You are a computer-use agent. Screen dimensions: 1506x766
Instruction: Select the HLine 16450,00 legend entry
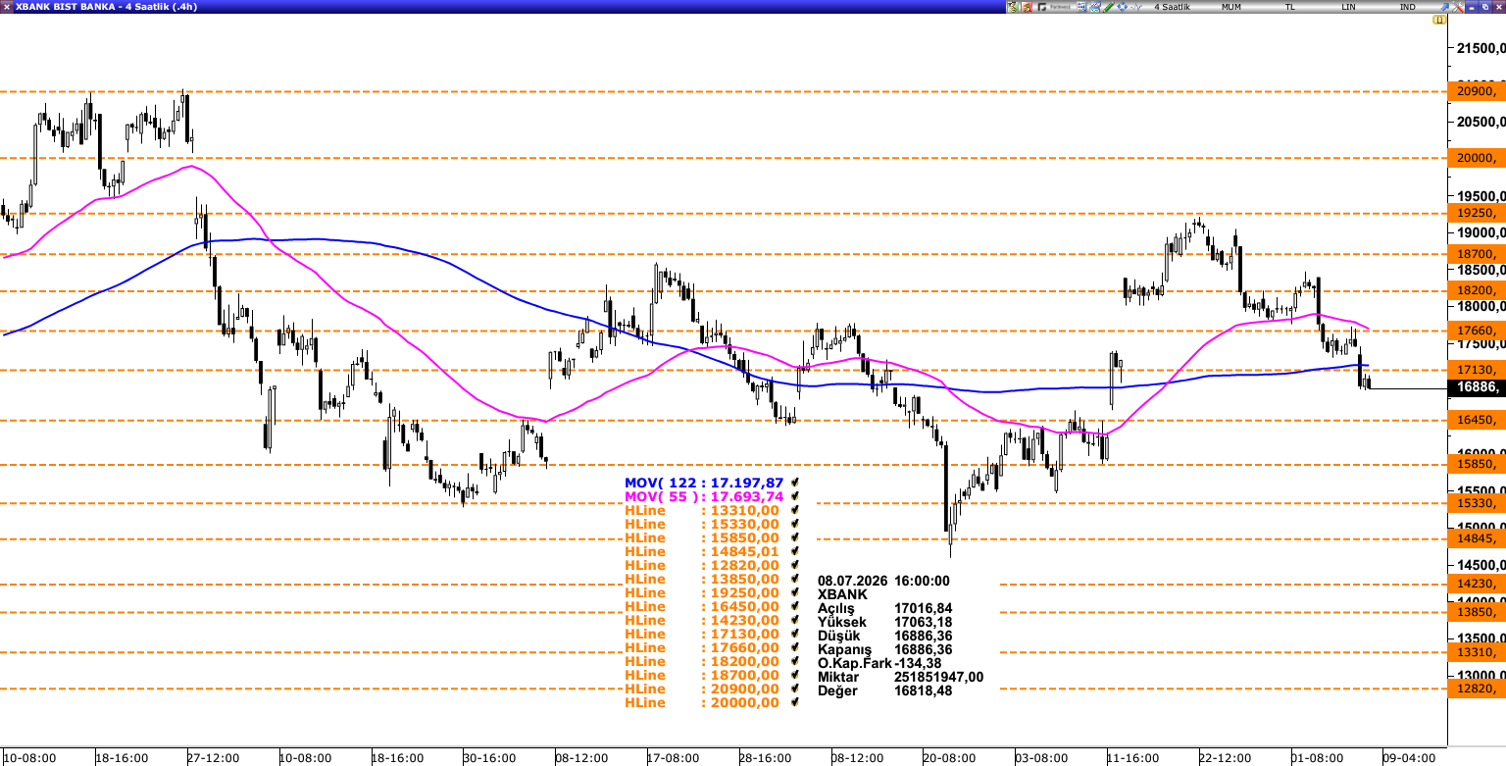click(702, 606)
